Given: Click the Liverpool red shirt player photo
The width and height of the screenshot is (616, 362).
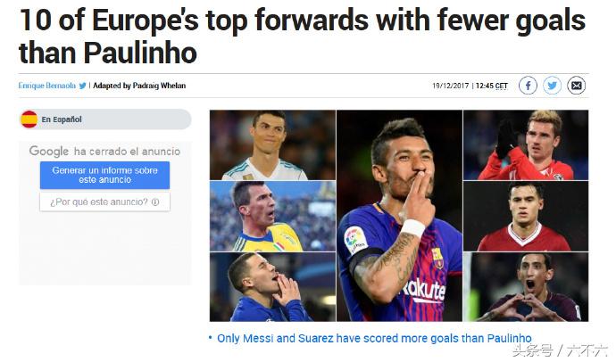Looking at the screenshot, I should click(526, 216).
